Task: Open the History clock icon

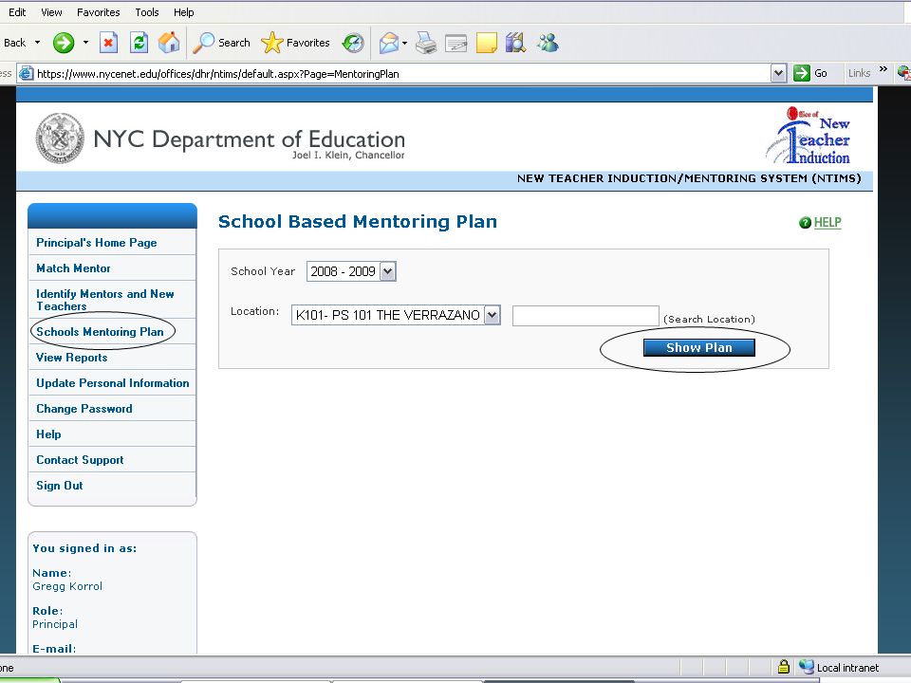Action: pyautogui.click(x=353, y=43)
